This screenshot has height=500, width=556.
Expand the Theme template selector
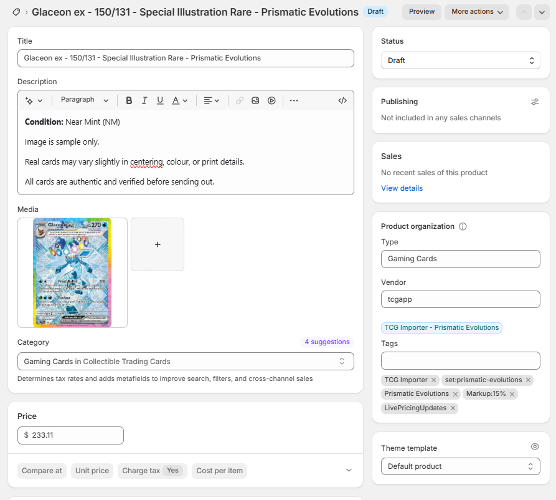(x=460, y=466)
